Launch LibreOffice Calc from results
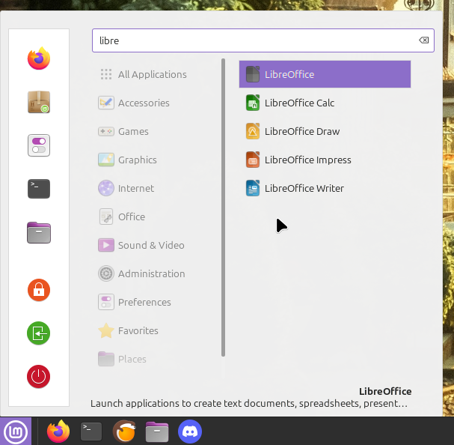 pyautogui.click(x=325, y=103)
